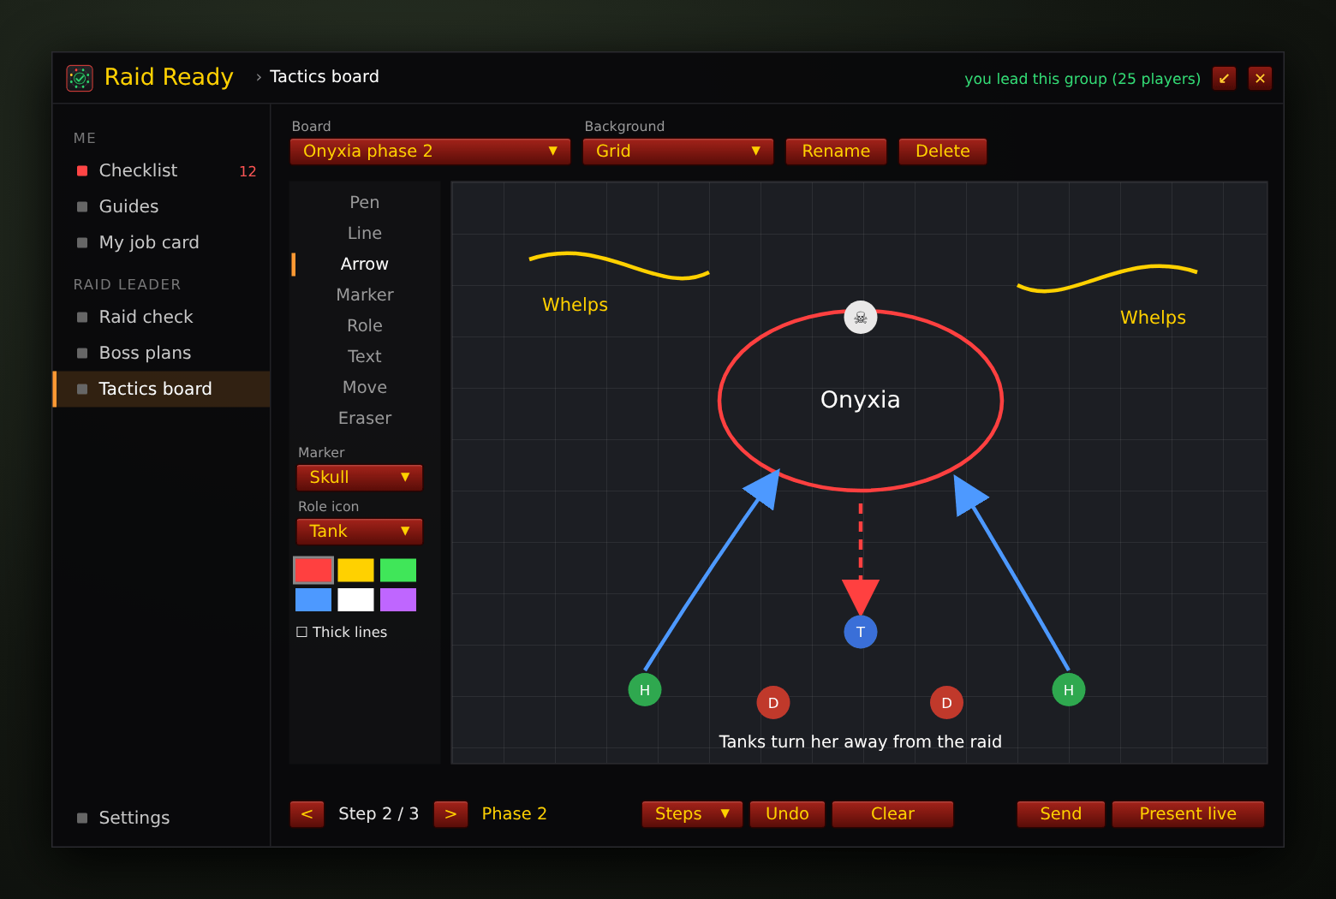Select the right green H healer token

pos(1069,689)
